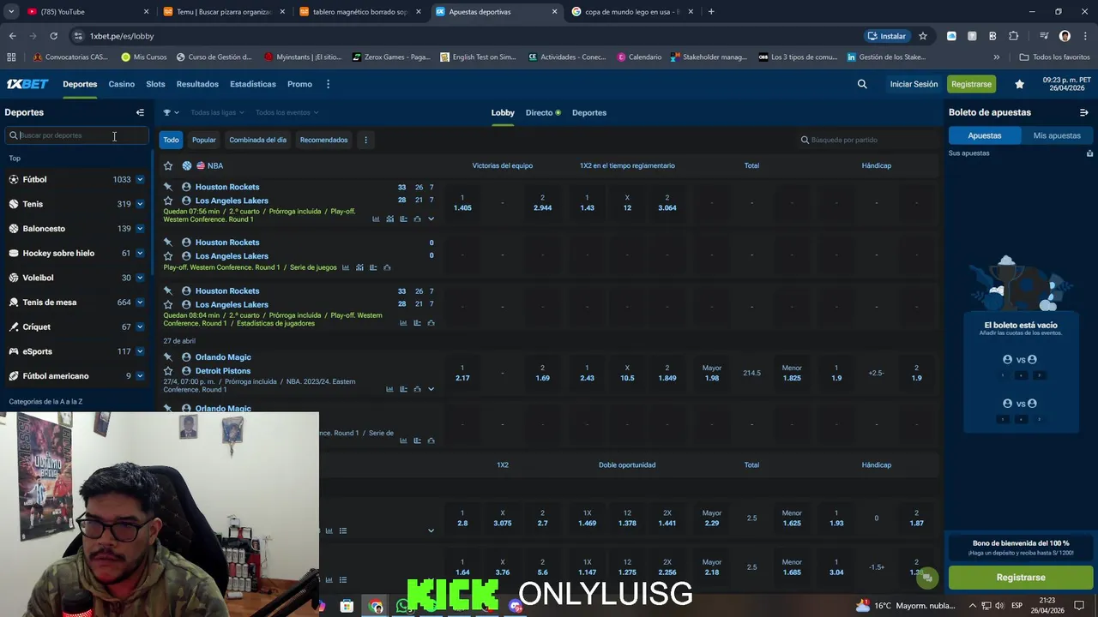This screenshot has width=1098, height=617.
Task: Open the Todos los eventos dropdown
Action: [x=287, y=112]
